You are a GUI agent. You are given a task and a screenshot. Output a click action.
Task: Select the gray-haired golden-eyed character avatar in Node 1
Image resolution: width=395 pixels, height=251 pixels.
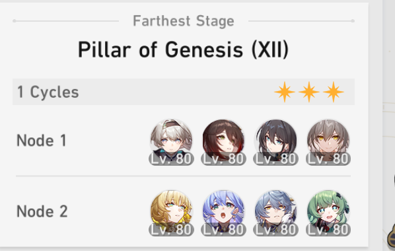(x=328, y=140)
